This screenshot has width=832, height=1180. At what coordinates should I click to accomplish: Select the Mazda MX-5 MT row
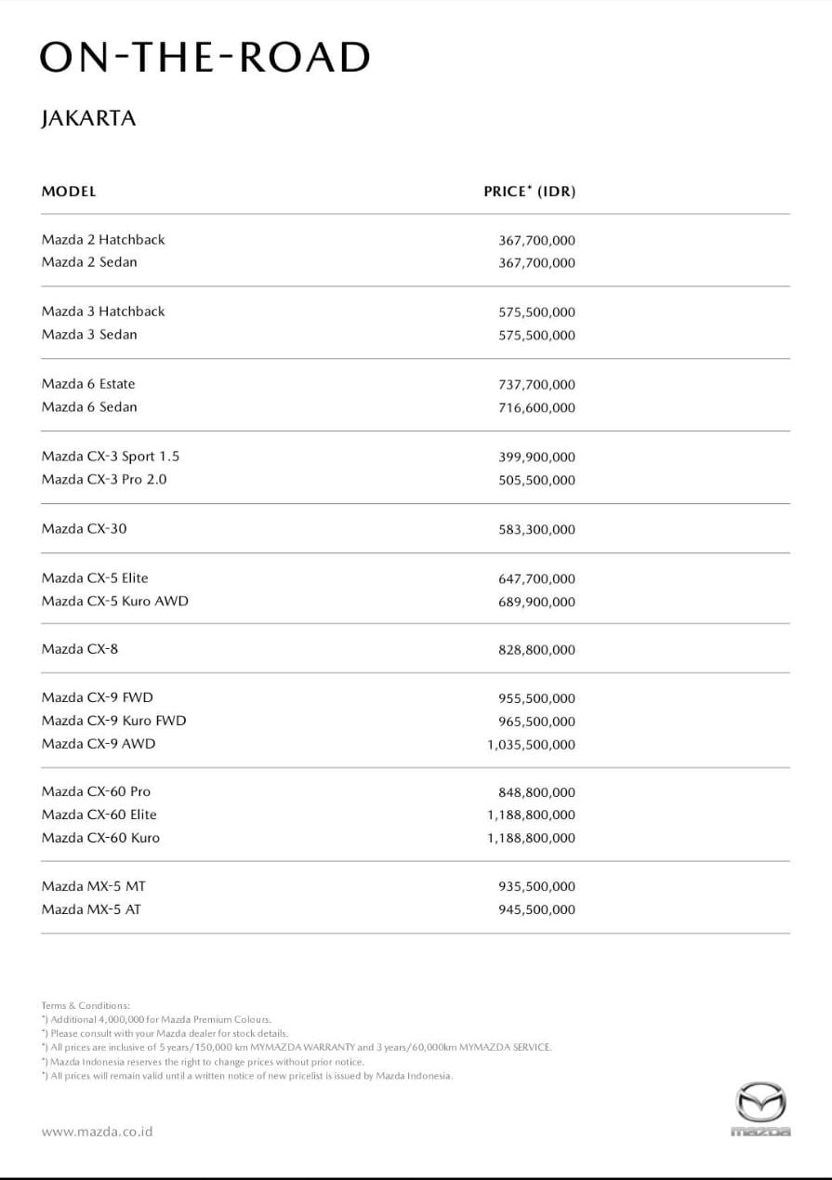(x=93, y=887)
